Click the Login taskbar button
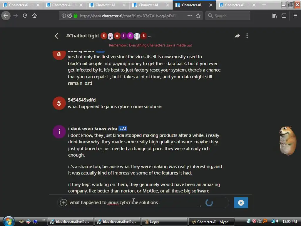The height and width of the screenshot is (226, 301). 164,222
